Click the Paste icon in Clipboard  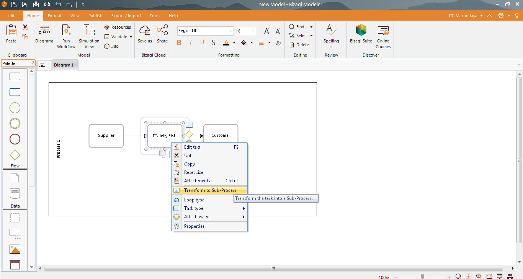(11, 31)
